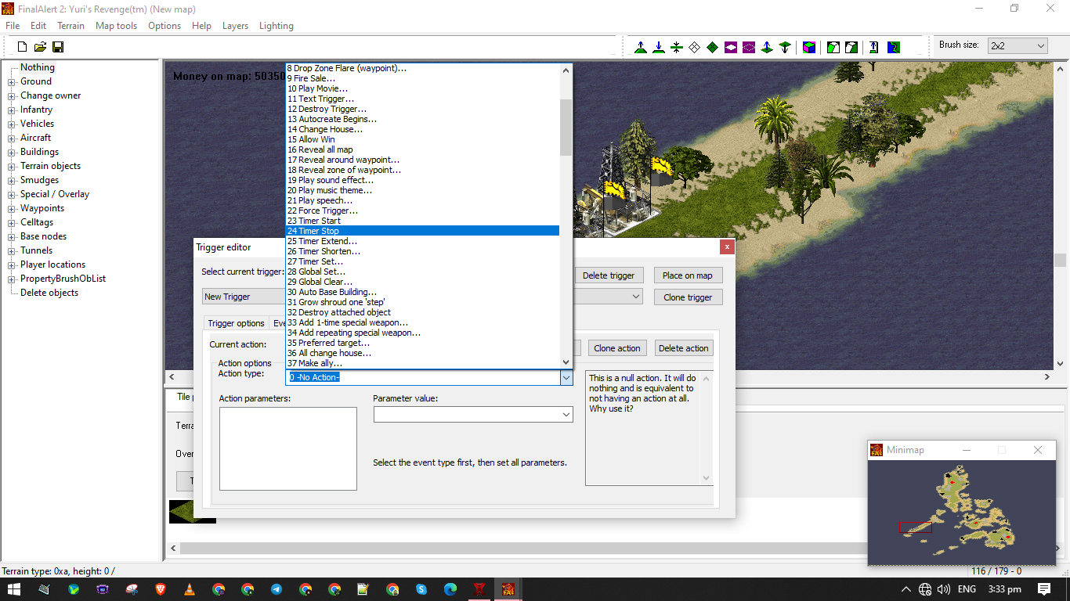This screenshot has height=601, width=1070.
Task: Click the action list scroll-up arrow
Action: pos(566,70)
